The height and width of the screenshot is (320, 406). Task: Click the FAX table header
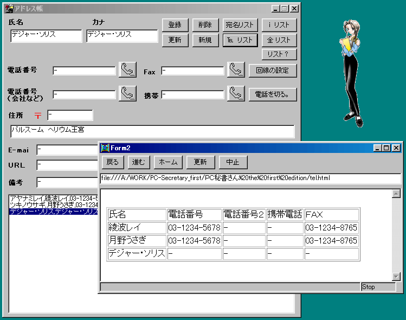pyautogui.click(x=331, y=214)
